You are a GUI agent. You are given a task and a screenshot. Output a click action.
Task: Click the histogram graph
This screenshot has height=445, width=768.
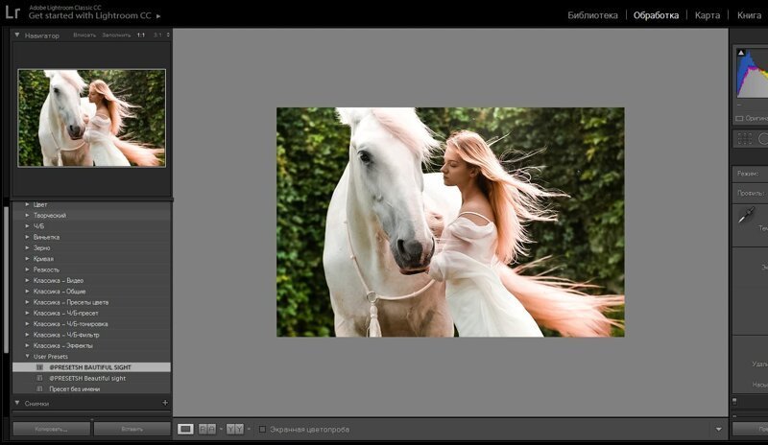[753, 73]
